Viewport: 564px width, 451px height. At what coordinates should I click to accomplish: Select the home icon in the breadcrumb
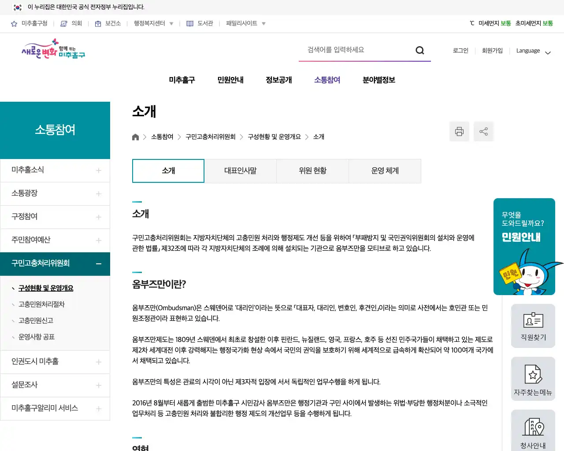pyautogui.click(x=135, y=137)
